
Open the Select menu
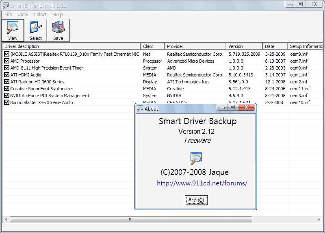click(40, 15)
